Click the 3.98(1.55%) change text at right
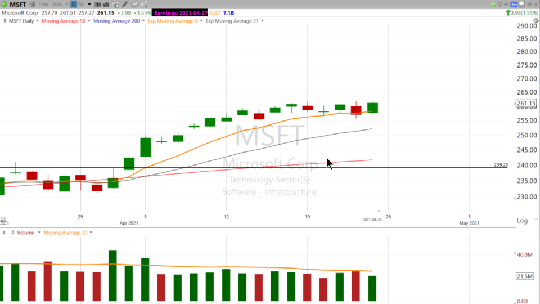 pyautogui.click(x=524, y=13)
